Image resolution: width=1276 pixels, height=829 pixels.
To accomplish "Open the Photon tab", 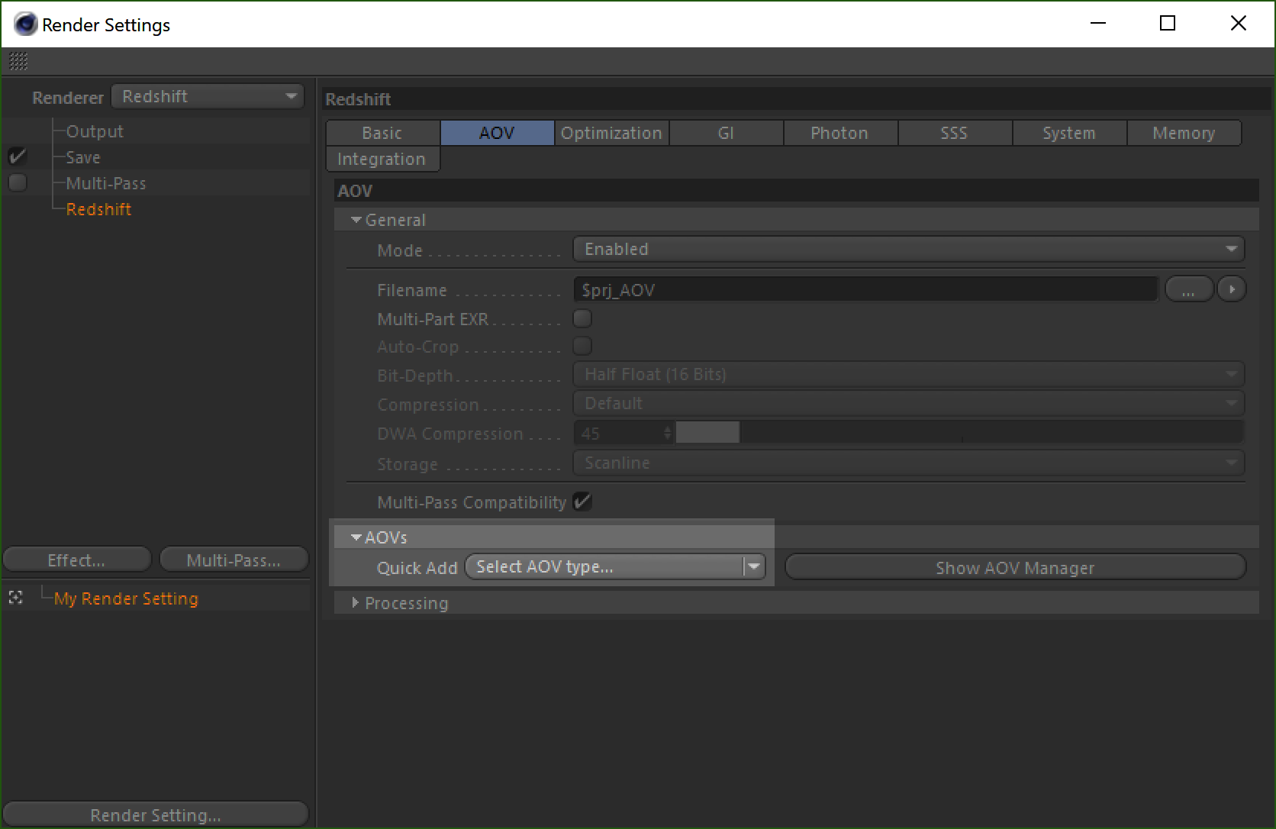I will coord(841,133).
